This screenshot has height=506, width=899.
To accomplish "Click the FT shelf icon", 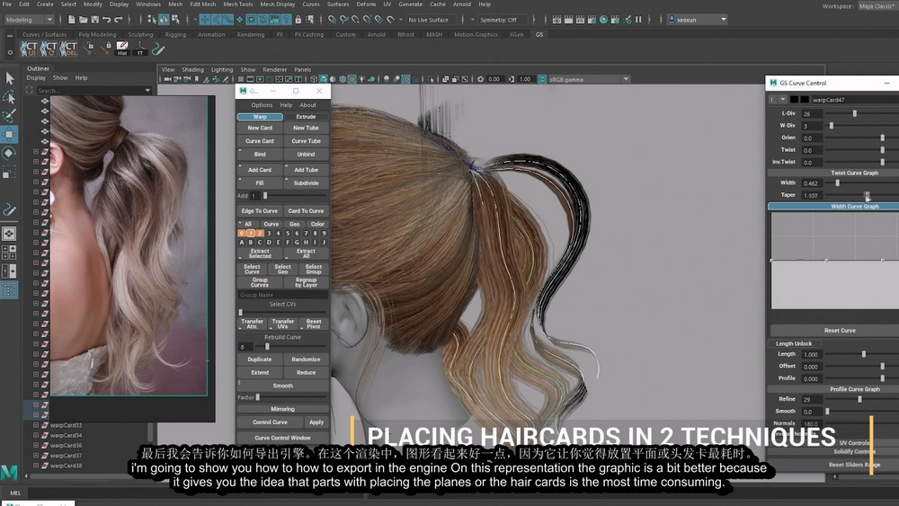I will (x=140, y=49).
